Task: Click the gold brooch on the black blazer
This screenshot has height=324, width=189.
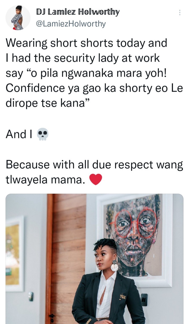Action: (x=123, y=296)
